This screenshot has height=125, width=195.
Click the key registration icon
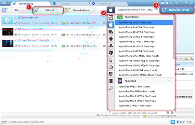171,3
